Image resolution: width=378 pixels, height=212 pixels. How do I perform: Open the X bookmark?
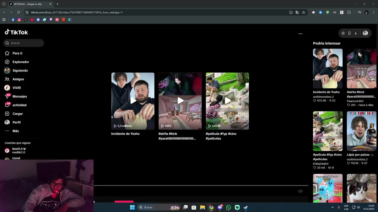(x=25, y=20)
